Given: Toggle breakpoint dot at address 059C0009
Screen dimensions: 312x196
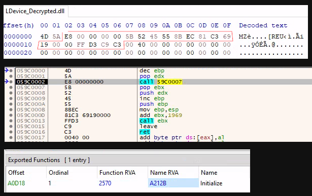Looking at the screenshot, I should tap(11, 98).
